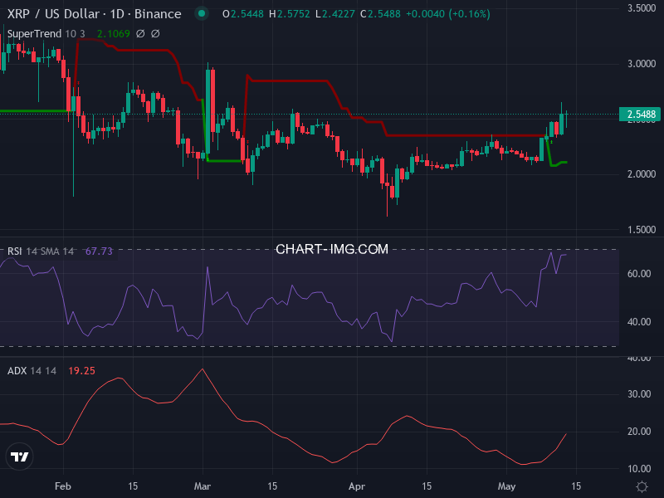
Task: Click the SuperTrend indicator label
Action: 34,33
